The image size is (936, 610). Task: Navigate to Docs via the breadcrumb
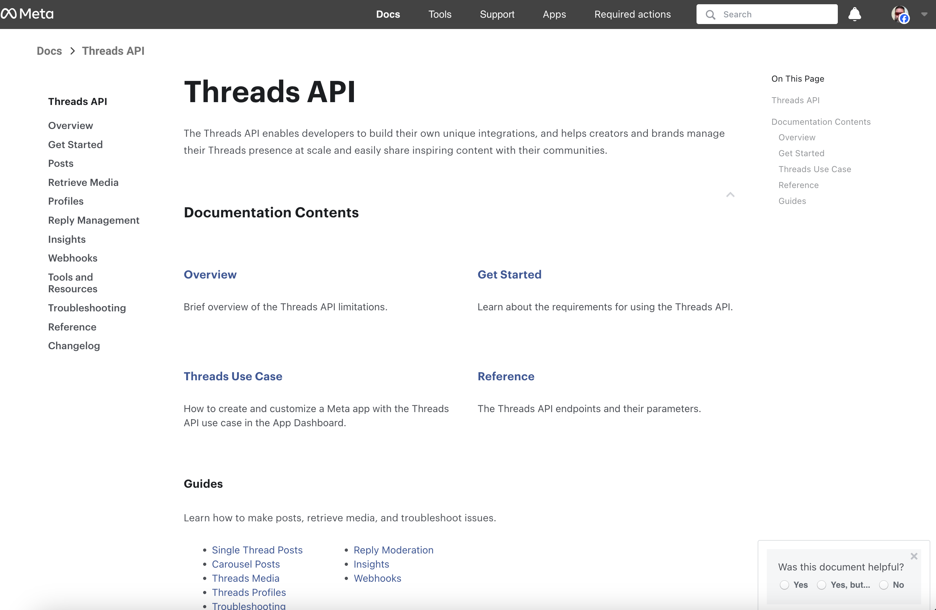click(49, 51)
